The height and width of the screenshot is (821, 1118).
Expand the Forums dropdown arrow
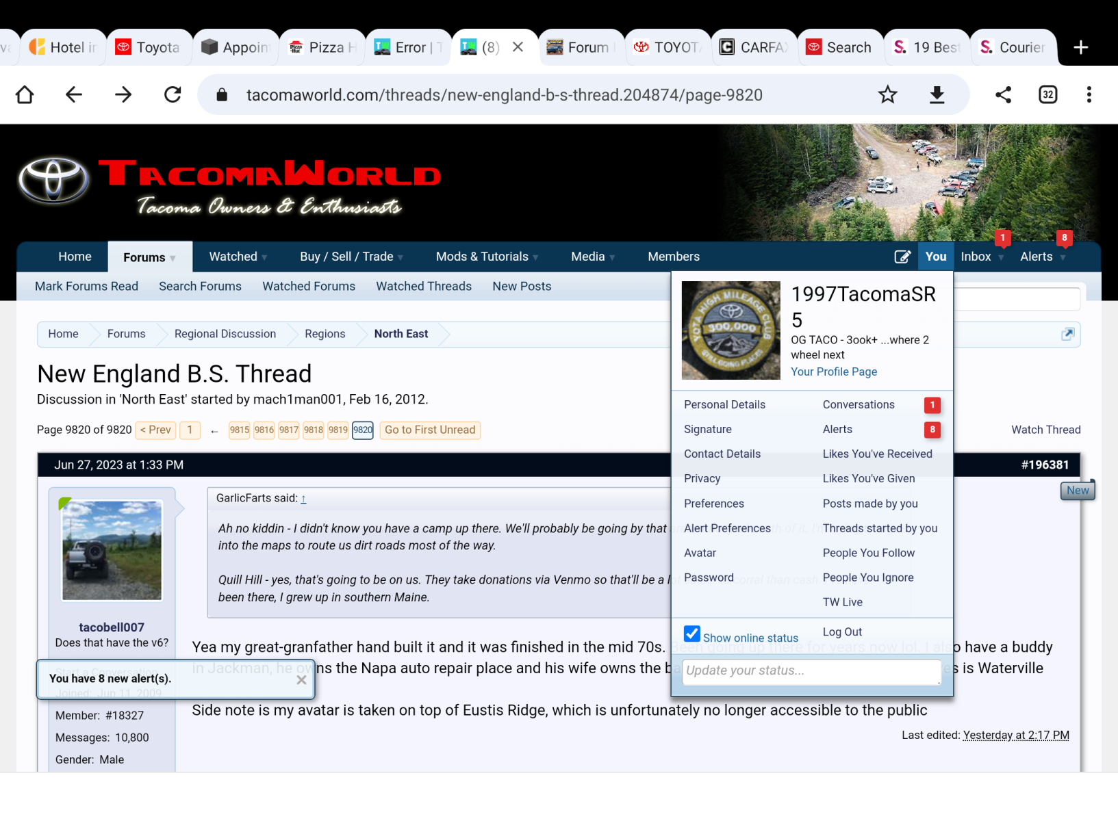[173, 258]
